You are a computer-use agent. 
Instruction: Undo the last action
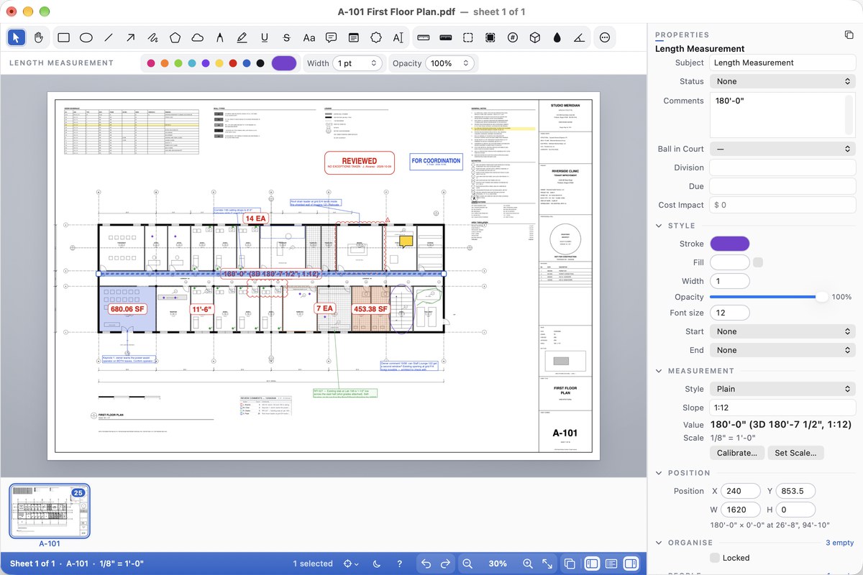coord(426,563)
